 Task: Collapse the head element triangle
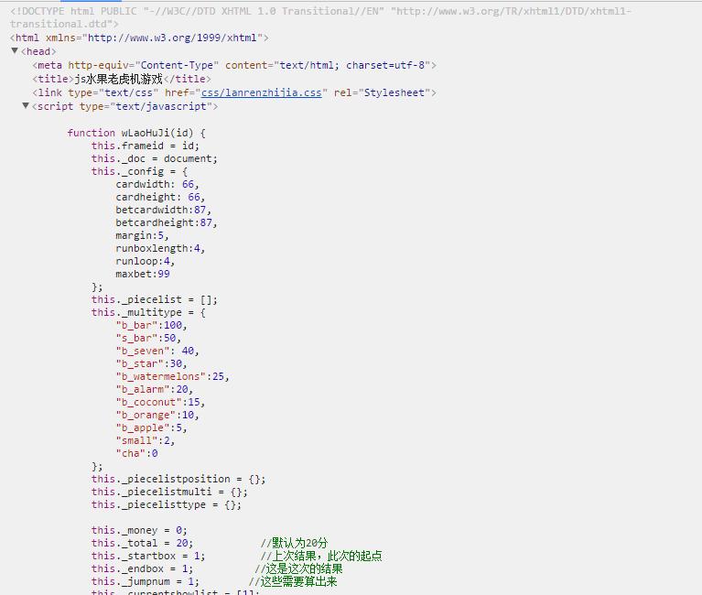[15, 51]
